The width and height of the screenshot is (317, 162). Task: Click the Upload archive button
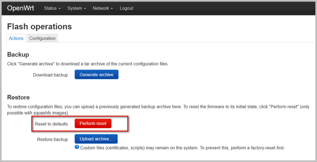[96, 139]
